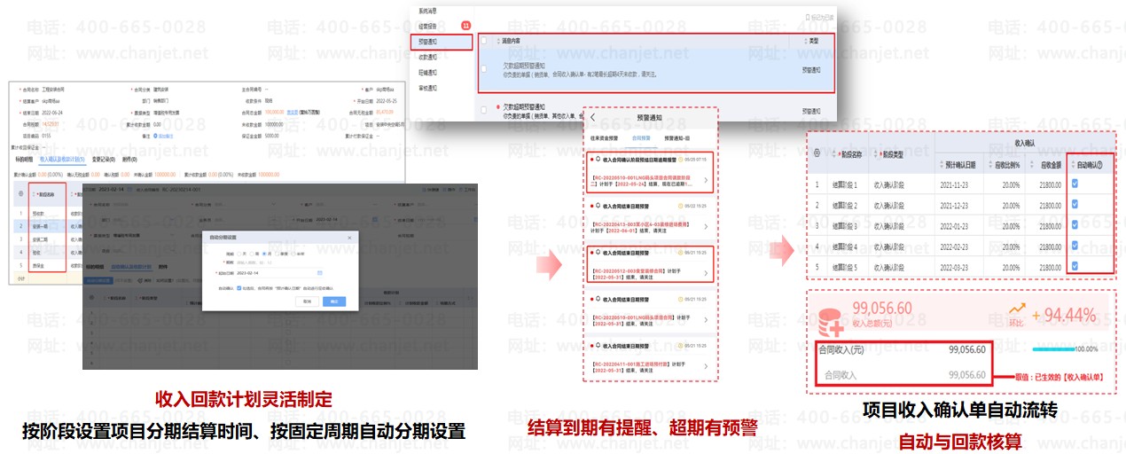Sort by 预计确认日期 column

940,165
